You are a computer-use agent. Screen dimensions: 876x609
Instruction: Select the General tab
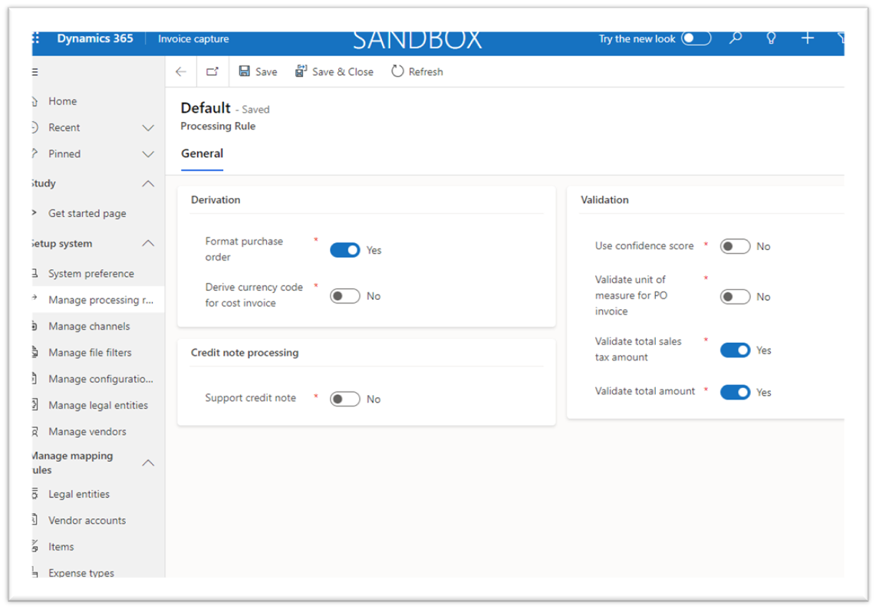coord(202,153)
